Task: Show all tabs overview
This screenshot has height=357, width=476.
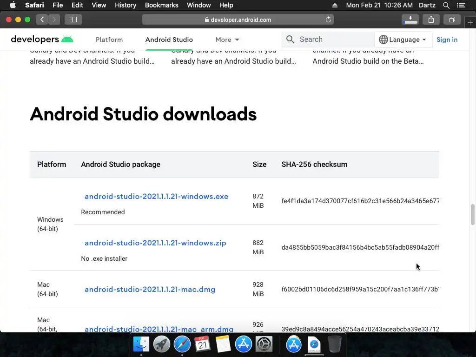Action: pyautogui.click(x=452, y=20)
